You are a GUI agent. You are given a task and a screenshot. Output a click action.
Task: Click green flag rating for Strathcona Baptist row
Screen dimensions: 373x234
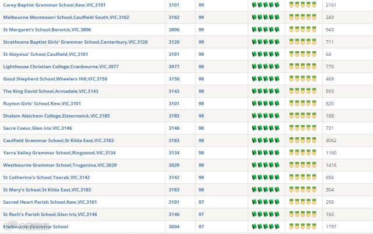tap(266, 42)
